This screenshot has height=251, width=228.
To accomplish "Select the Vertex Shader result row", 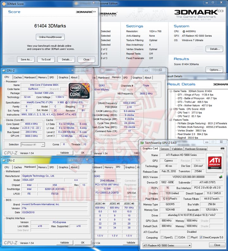I will tap(192, 131).
